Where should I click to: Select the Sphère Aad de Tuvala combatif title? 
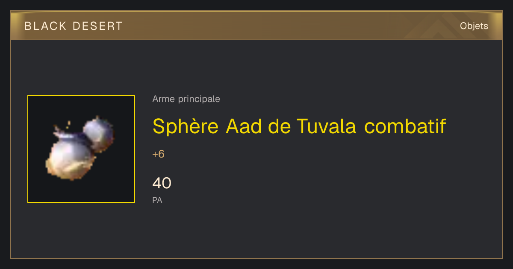pos(299,126)
